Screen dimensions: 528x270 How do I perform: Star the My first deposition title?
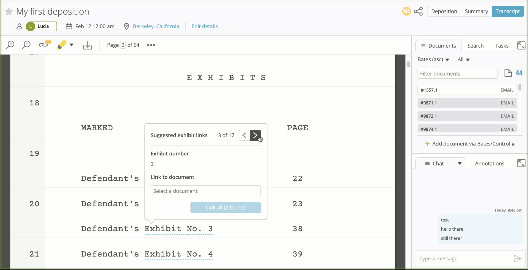coord(9,12)
